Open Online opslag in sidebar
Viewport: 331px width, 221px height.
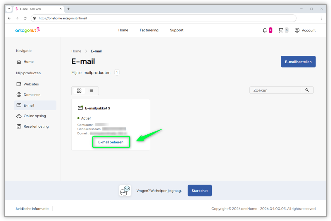pyautogui.click(x=35, y=116)
